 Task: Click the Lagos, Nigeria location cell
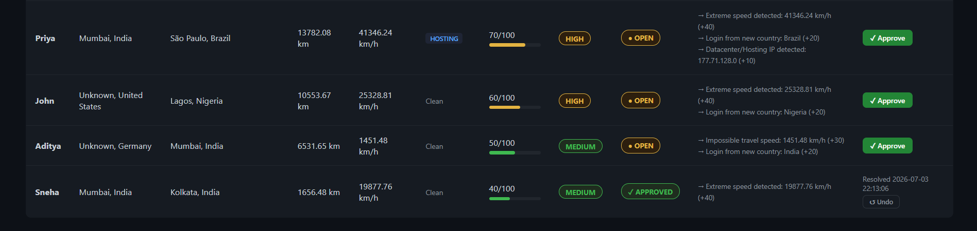(197, 101)
